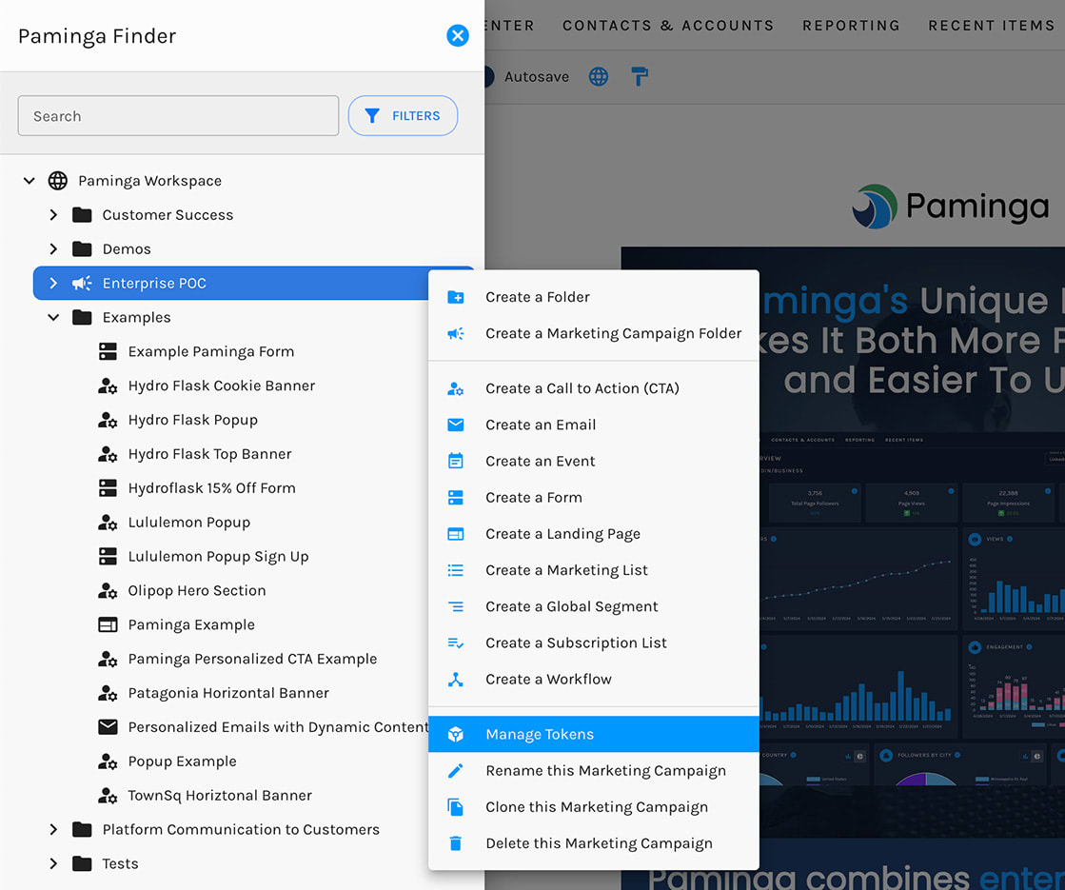Screen dimensions: 1065x890
Task: Click the Paminga logo in editor
Action: click(x=951, y=206)
